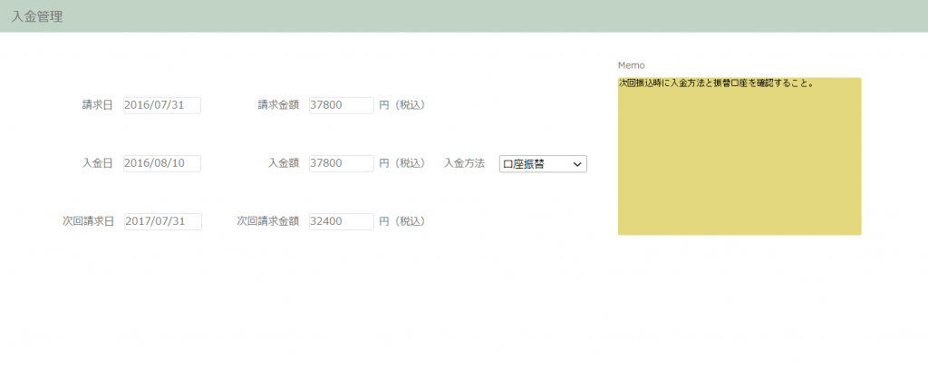Screen dimensions: 928x380
Task: Open the 入金方法 dropdown showing 口座振替
Action: pyautogui.click(x=543, y=164)
